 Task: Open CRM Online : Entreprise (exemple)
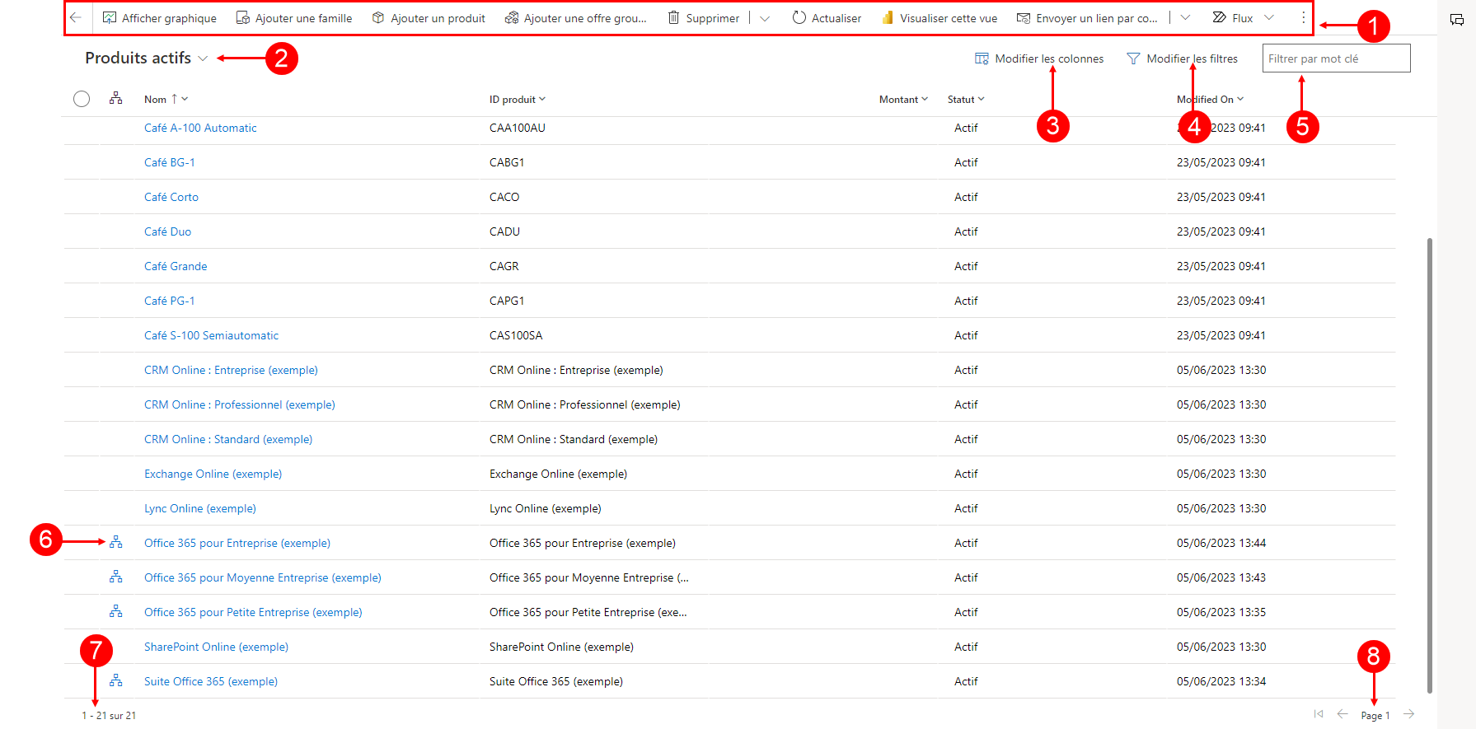pos(231,370)
